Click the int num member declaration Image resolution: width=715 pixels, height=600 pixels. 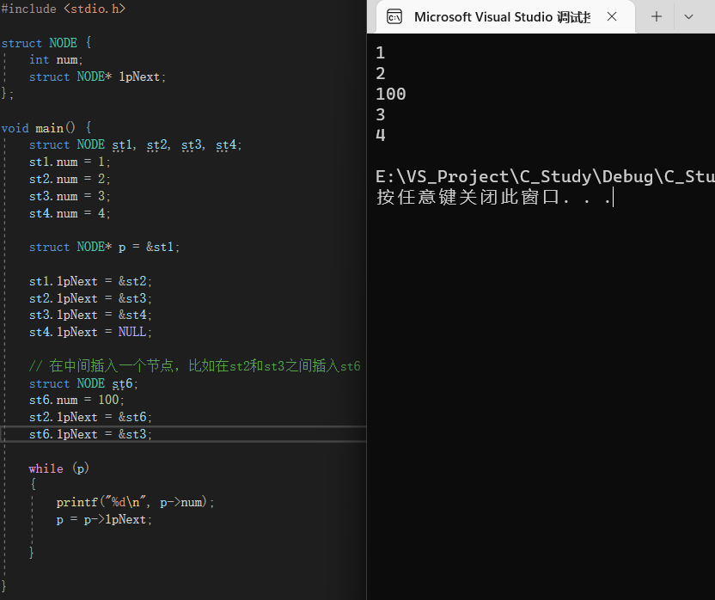click(56, 59)
